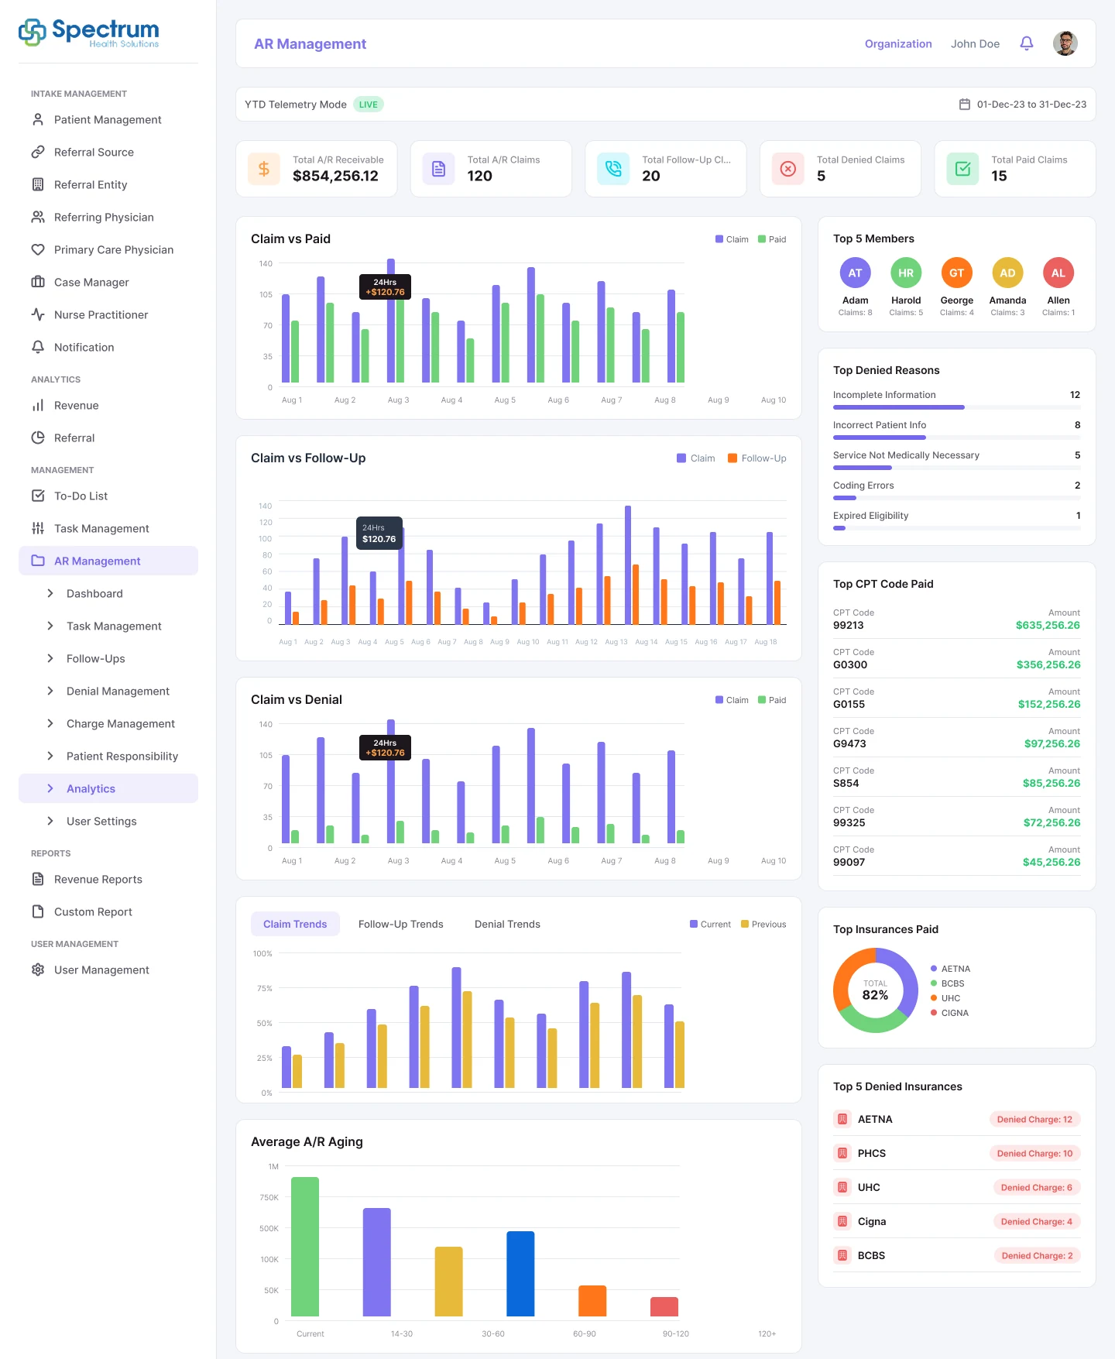The height and width of the screenshot is (1359, 1115).
Task: Click the LIVE telemetry badge
Action: pos(369,105)
